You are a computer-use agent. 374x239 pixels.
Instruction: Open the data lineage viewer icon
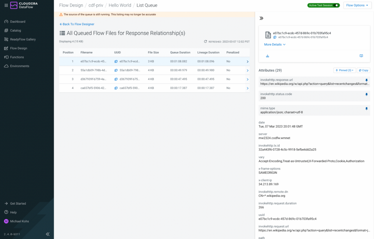361,56
